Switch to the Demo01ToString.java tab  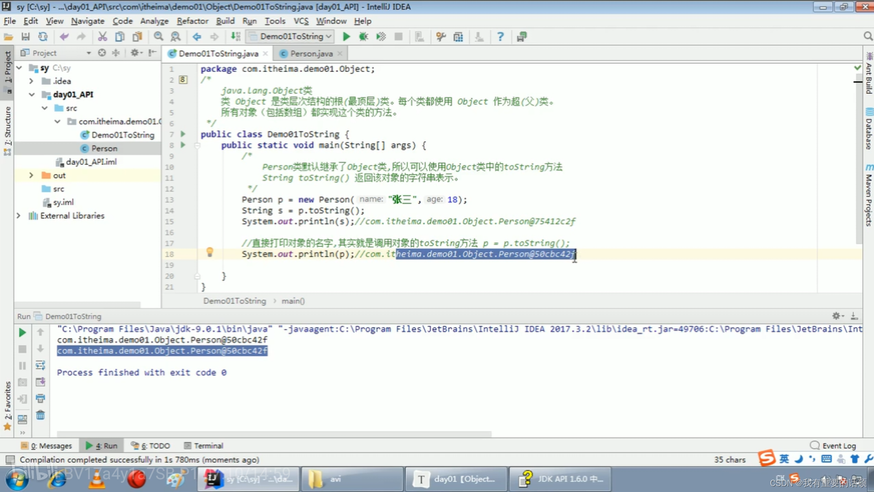coord(218,53)
